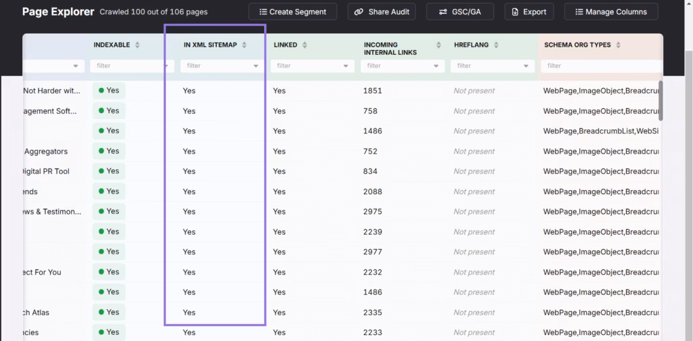Open the Linked column filter dropdown
The width and height of the screenshot is (693, 341).
346,66
